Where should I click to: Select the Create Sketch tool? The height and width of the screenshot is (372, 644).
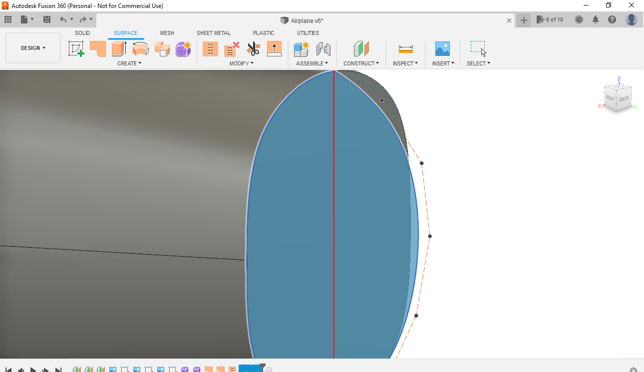(76, 49)
